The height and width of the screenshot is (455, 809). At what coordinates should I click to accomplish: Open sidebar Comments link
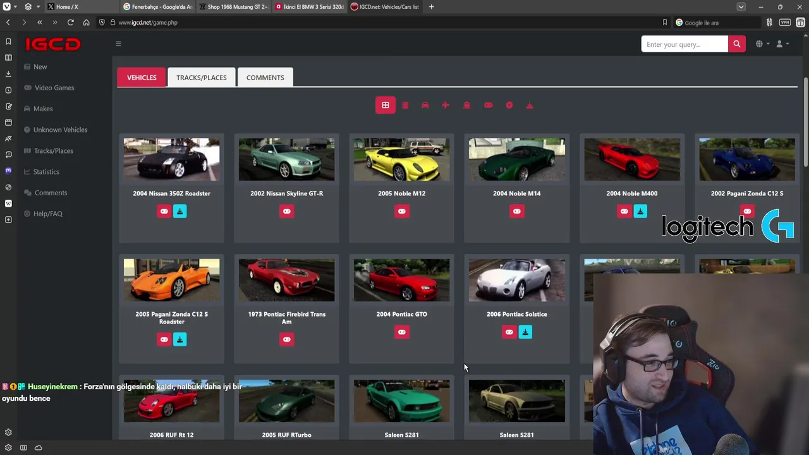click(46, 193)
